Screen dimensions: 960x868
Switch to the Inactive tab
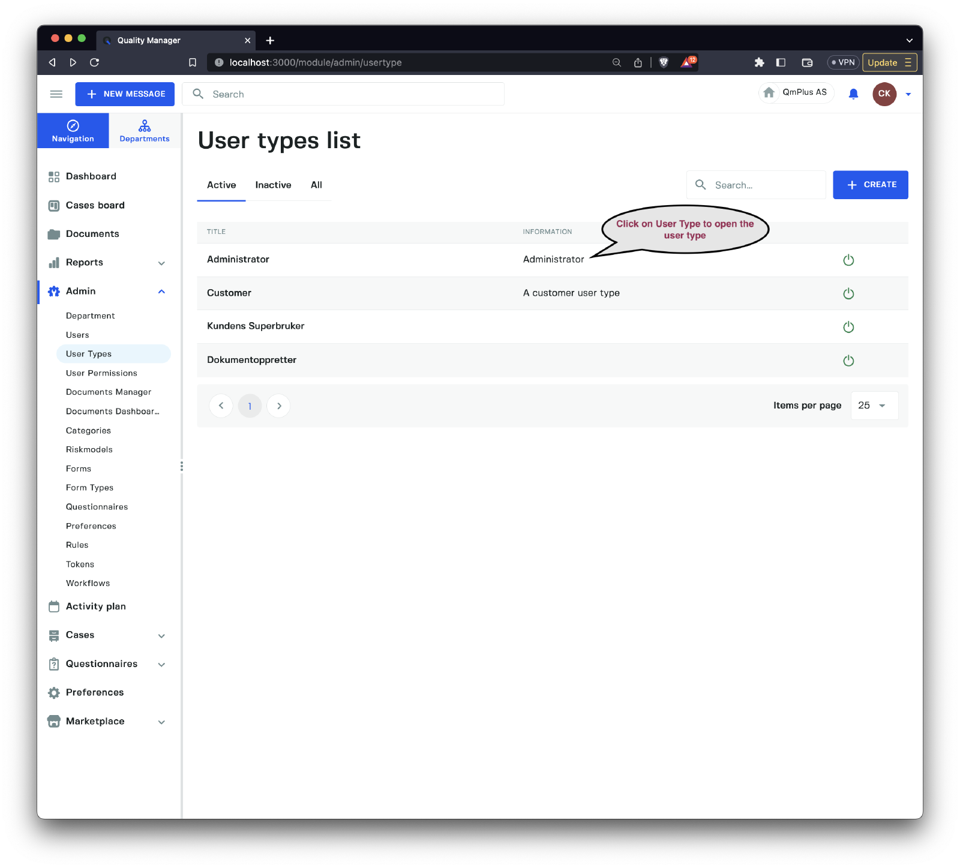coord(273,185)
